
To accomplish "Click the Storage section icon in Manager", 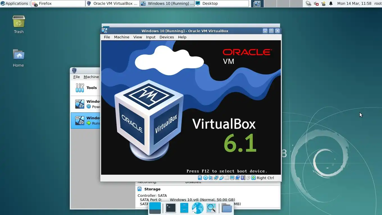I will pos(140,189).
